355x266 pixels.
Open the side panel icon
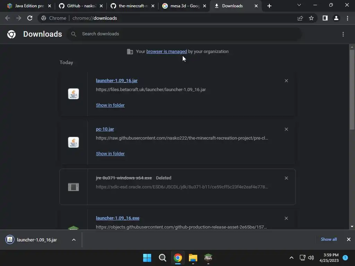coord(325,18)
